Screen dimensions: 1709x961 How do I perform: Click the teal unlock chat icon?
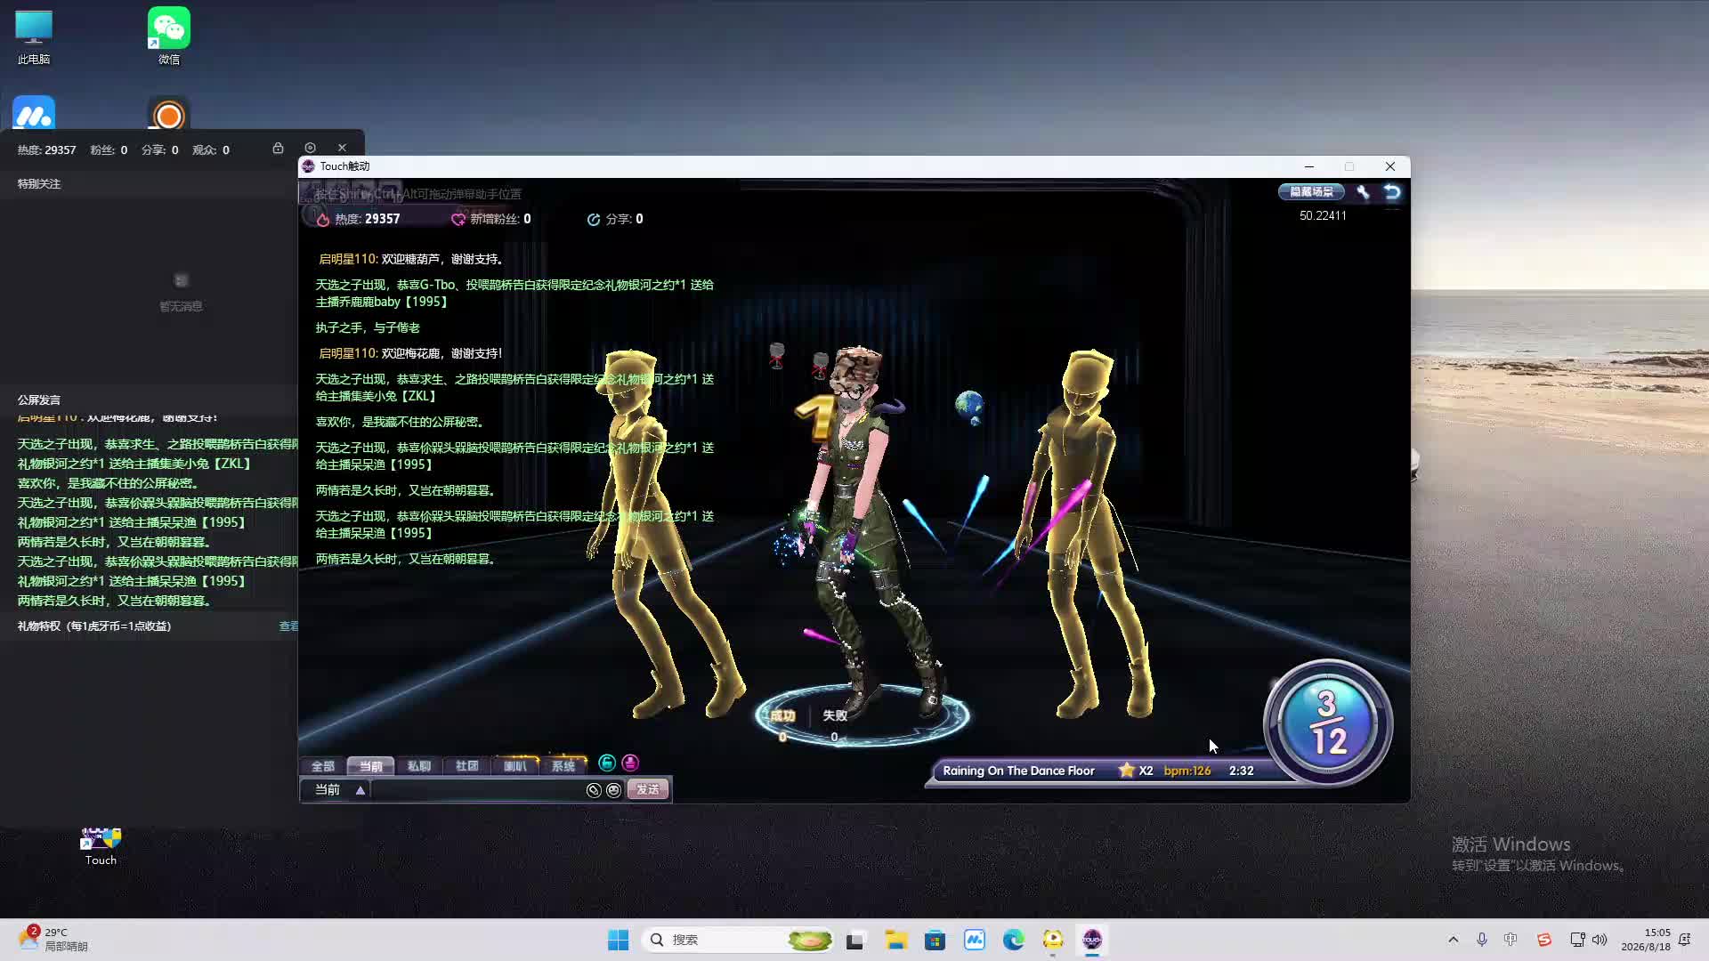click(x=607, y=763)
